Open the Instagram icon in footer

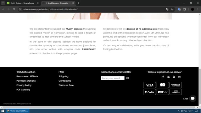tap(179, 77)
